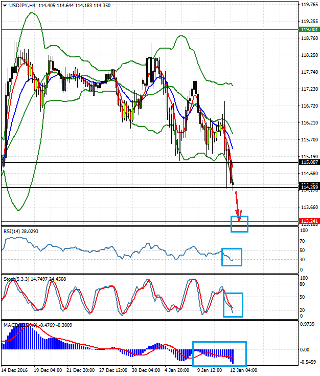Click the 12 Jan 04:00 time label
Image resolution: width=320 pixels, height=376 pixels.
(x=244, y=370)
